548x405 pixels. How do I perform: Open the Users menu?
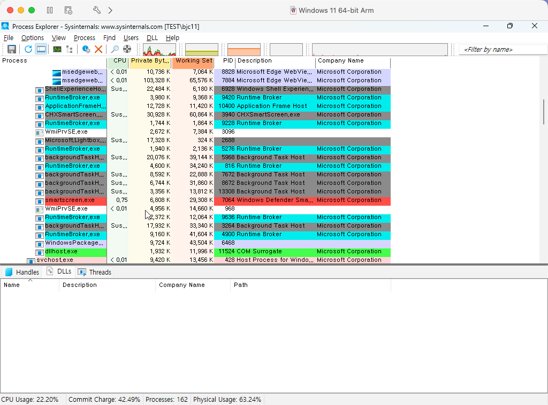tap(131, 38)
